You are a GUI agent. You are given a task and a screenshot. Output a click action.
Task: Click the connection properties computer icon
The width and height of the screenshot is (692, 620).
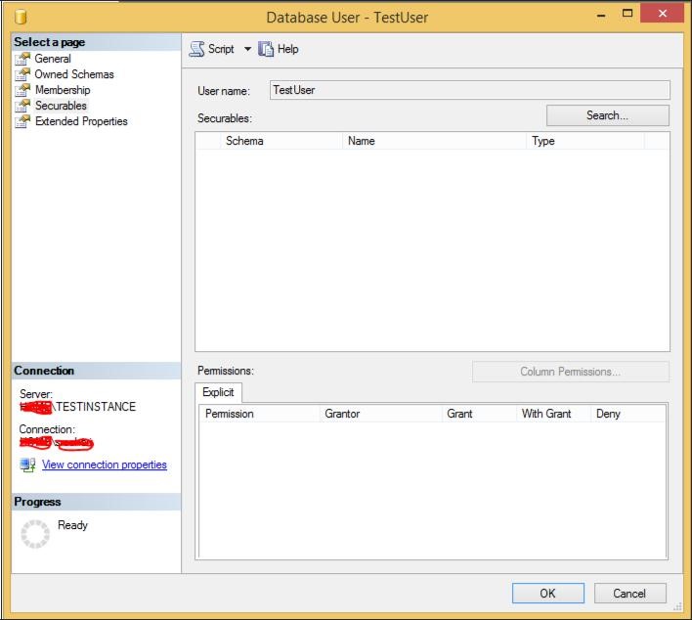(27, 465)
